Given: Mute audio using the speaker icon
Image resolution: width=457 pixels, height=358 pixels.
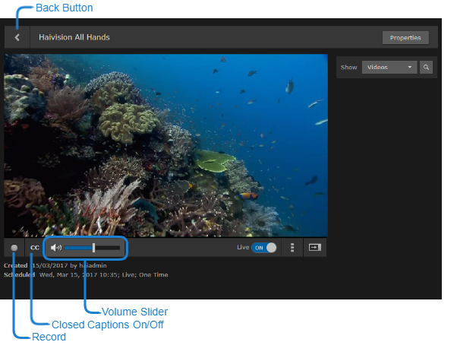Looking at the screenshot, I should coord(56,248).
